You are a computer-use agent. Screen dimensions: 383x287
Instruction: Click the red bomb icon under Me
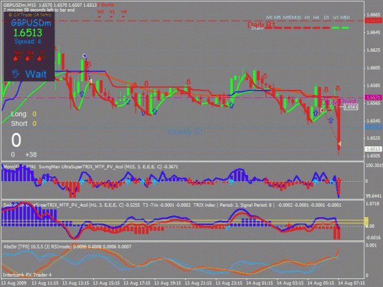[29, 58]
